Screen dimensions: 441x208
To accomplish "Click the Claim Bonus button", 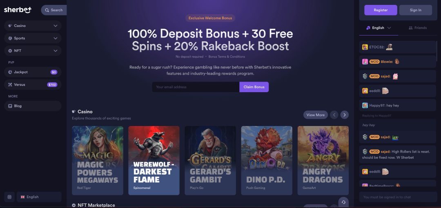I will [254, 87].
